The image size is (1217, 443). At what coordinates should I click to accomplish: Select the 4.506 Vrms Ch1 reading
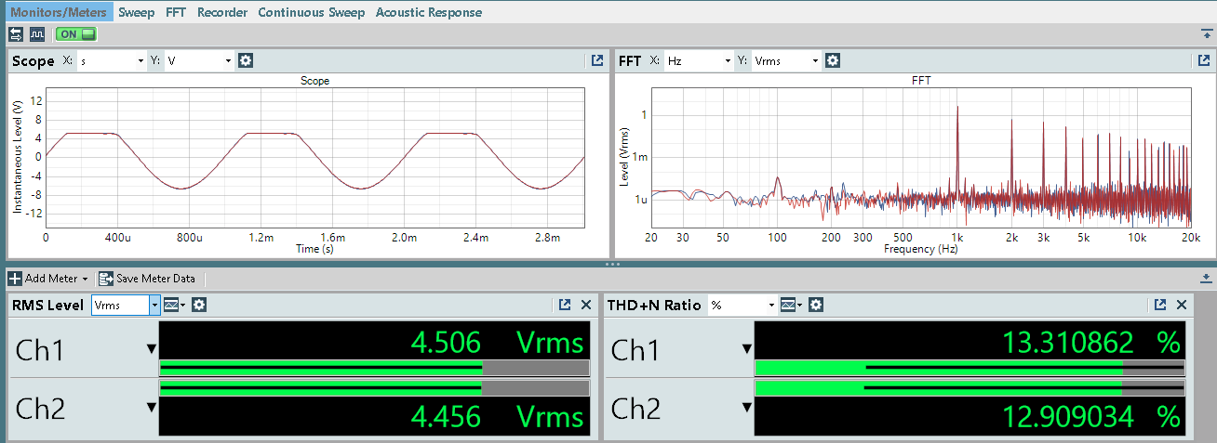coord(497,342)
